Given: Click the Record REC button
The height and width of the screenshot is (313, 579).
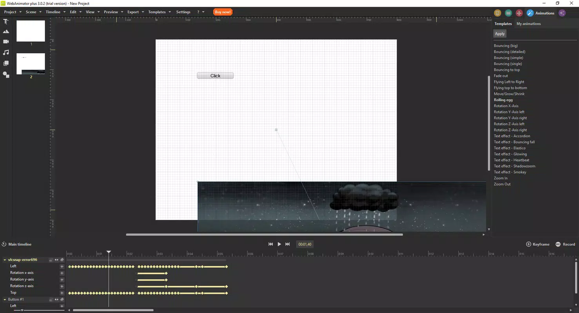Looking at the screenshot, I should (x=558, y=244).
